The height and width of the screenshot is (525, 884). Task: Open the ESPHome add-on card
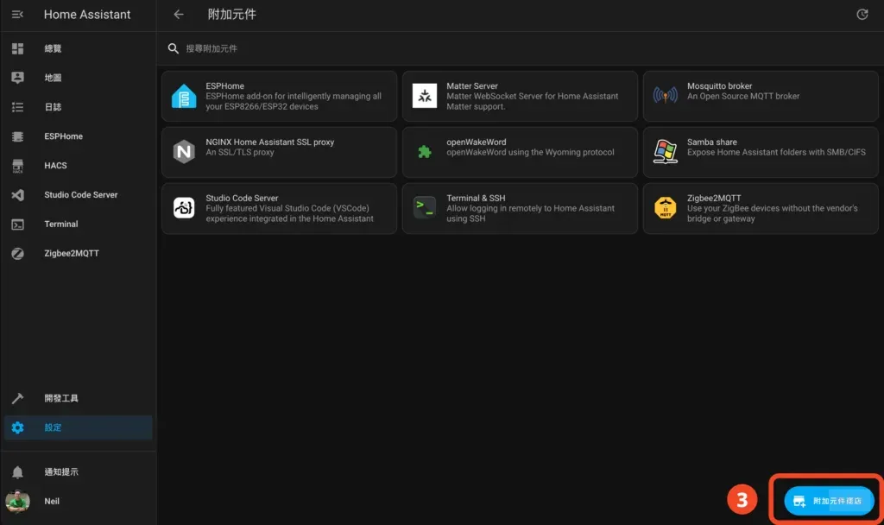279,96
